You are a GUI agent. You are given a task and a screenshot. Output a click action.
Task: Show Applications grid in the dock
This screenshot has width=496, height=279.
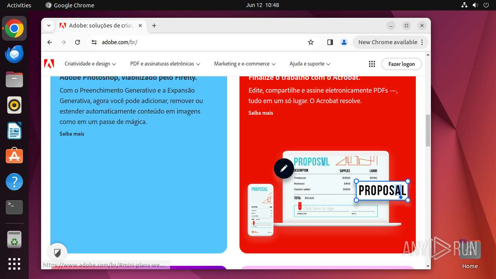tap(14, 264)
